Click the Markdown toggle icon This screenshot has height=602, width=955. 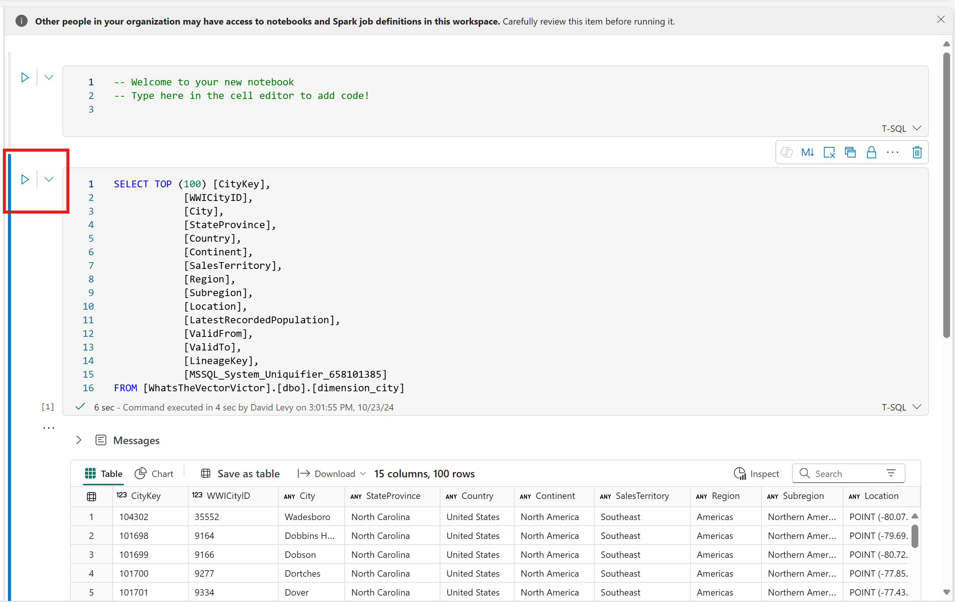pos(806,153)
